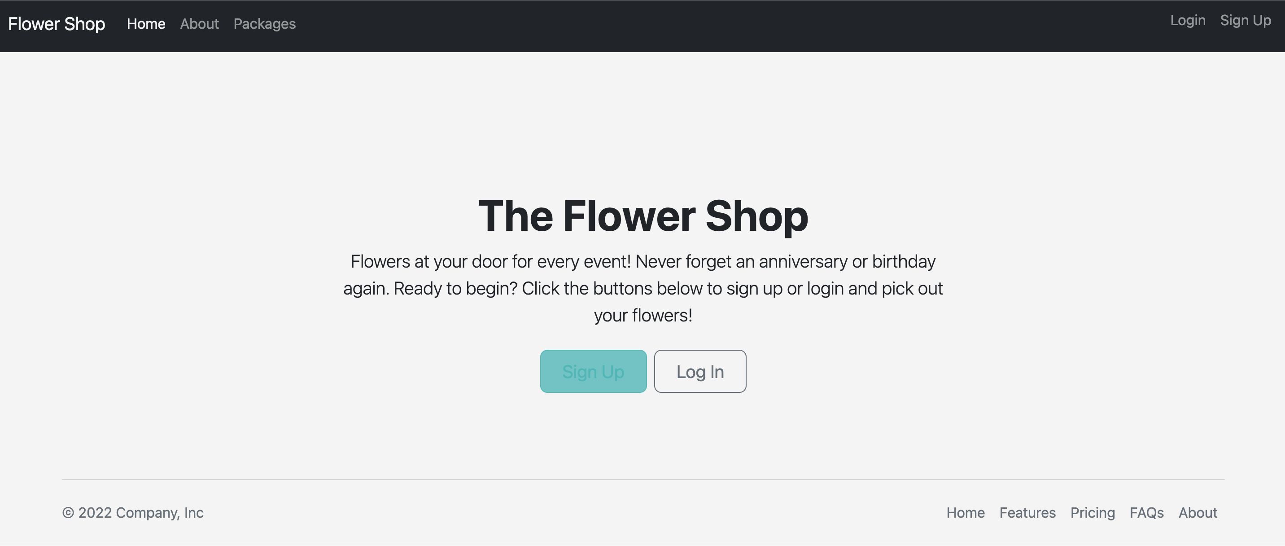The width and height of the screenshot is (1285, 546).
Task: Click the "© 2022 Company, Inc" copyright text
Action: [x=133, y=513]
